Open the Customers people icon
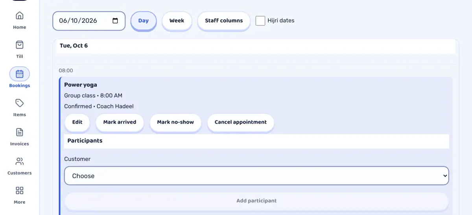 click(x=19, y=161)
